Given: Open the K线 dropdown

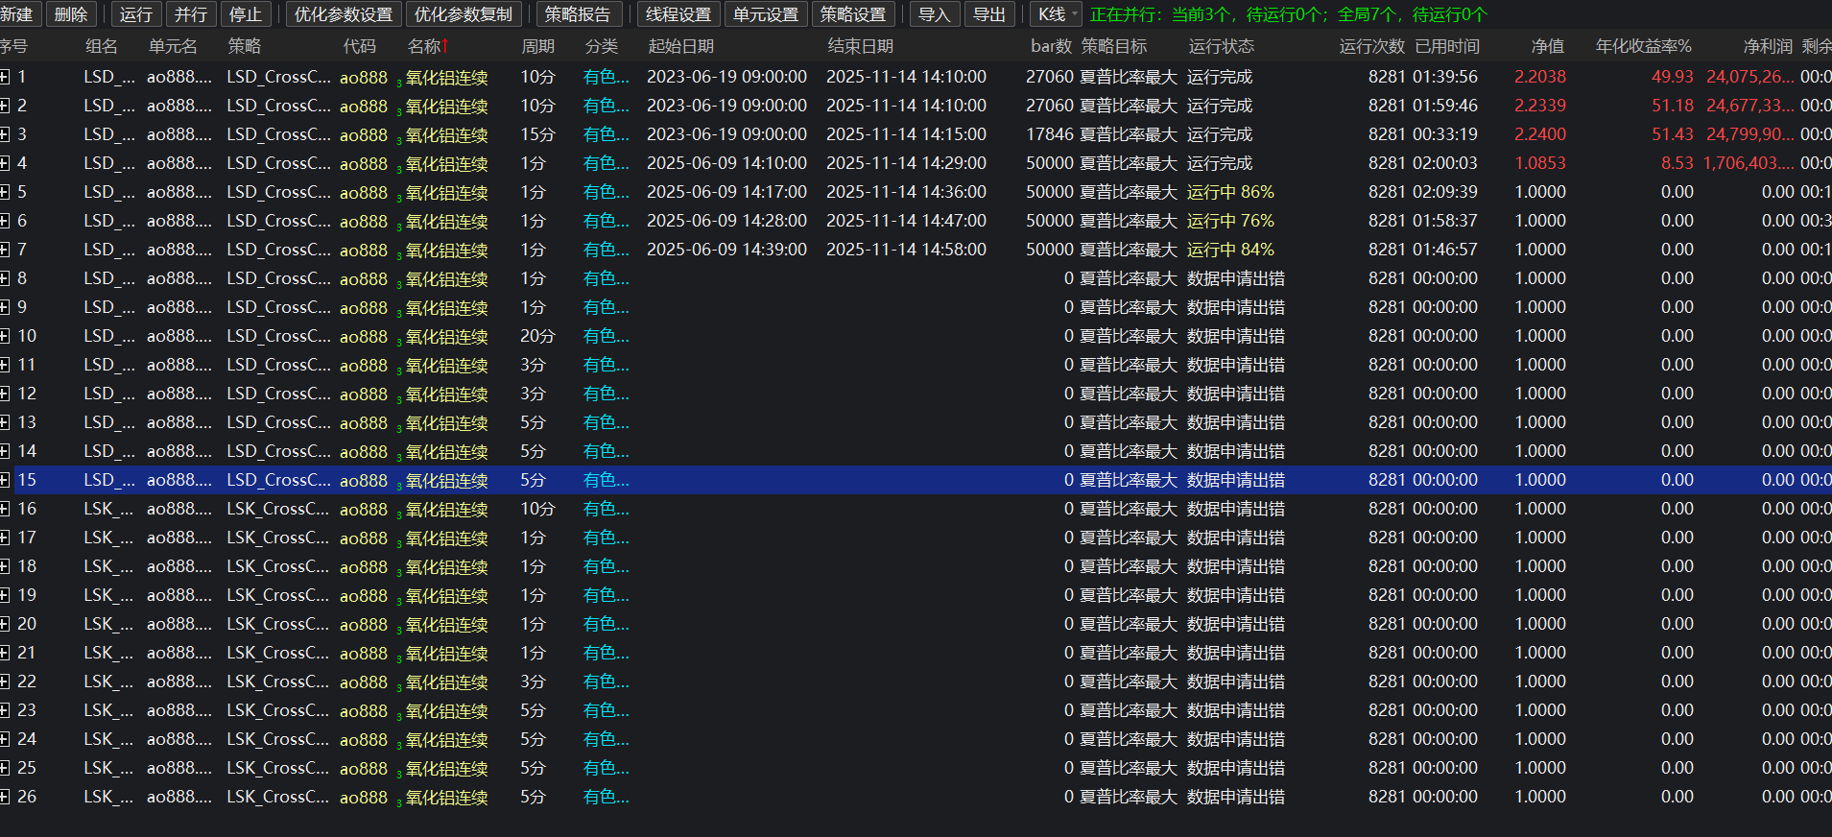Looking at the screenshot, I should [1057, 14].
